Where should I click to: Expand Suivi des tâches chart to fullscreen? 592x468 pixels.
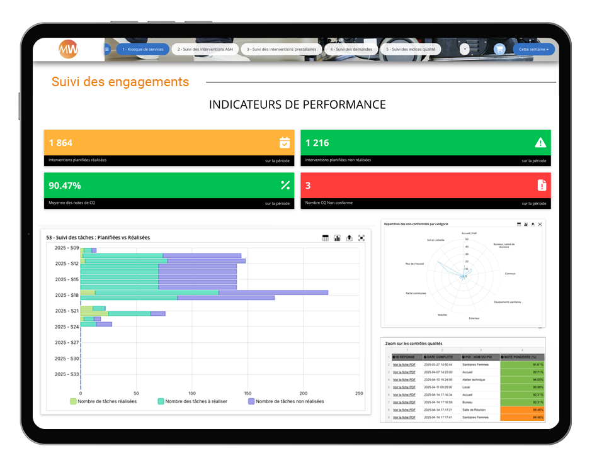pos(361,238)
